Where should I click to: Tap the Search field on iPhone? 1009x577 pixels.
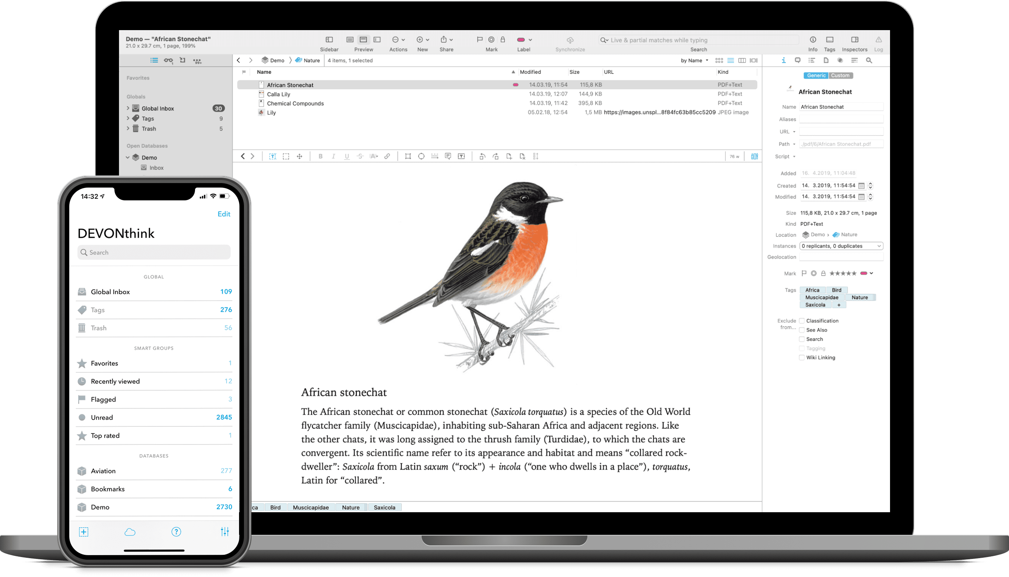click(x=154, y=252)
